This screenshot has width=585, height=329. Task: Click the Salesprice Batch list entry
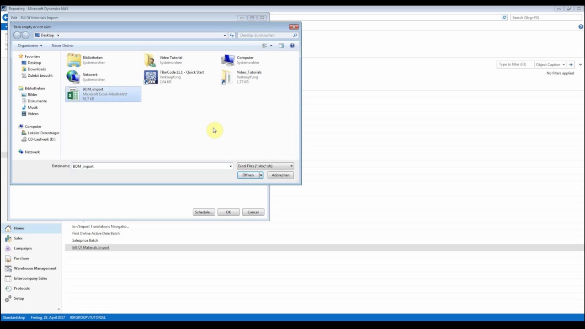85,240
